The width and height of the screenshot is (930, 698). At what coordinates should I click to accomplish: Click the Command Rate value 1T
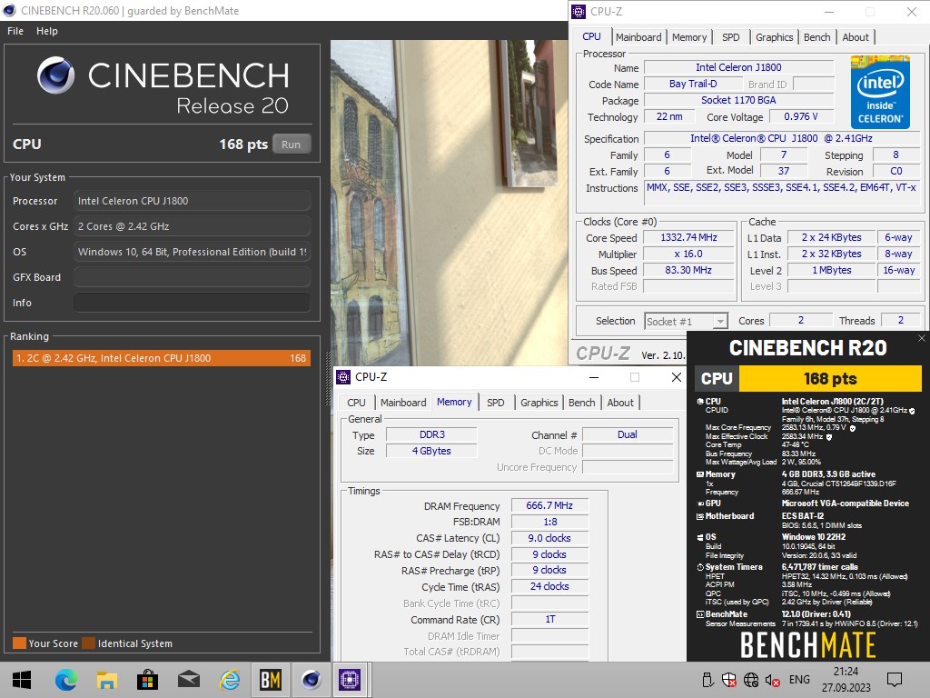pos(549,619)
